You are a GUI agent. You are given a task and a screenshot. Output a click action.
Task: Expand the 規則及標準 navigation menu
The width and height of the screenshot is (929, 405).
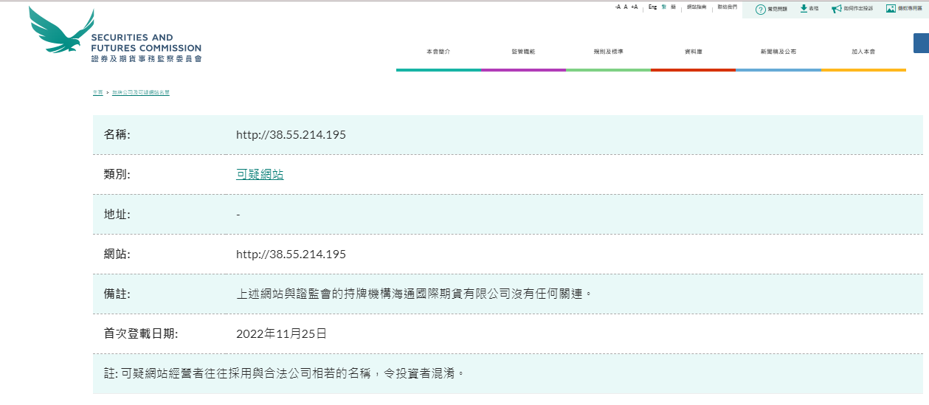(608, 52)
